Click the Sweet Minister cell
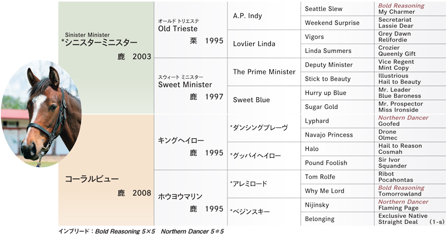Image resolution: width=446 pixels, height=236 pixels. (x=191, y=86)
